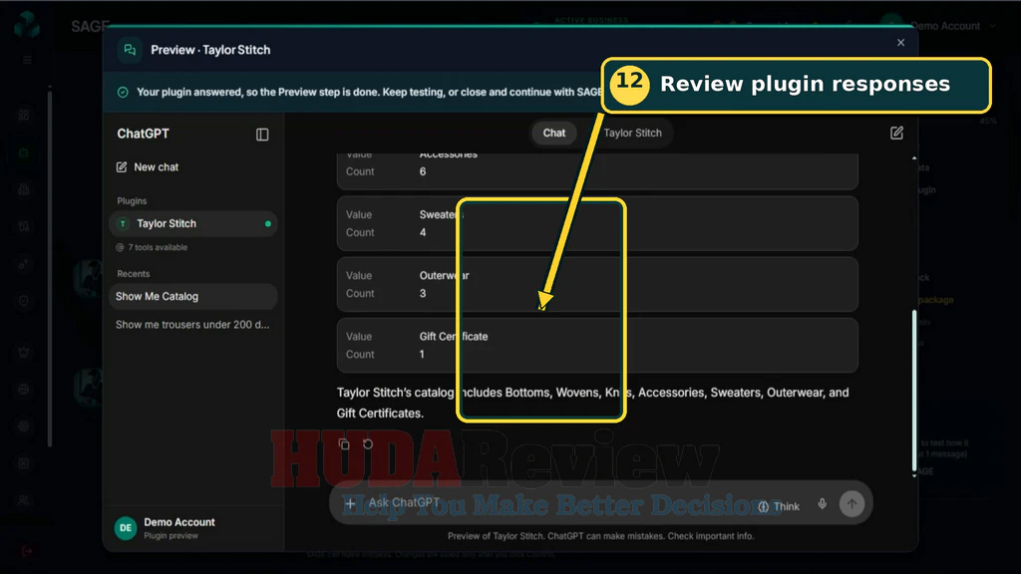Viewport: 1021px width, 574px height.
Task: Click the 'Gift Certificate' value text
Action: 454,337
